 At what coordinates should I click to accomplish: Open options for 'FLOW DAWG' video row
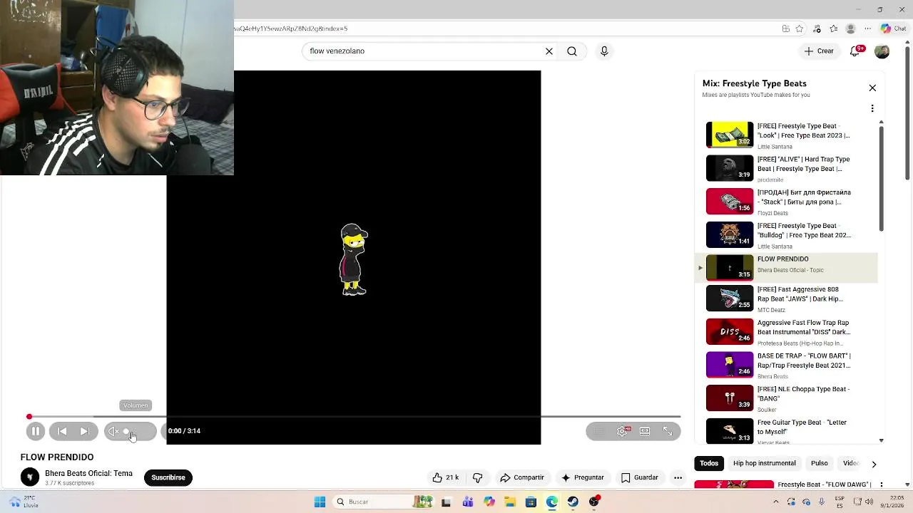click(x=882, y=484)
